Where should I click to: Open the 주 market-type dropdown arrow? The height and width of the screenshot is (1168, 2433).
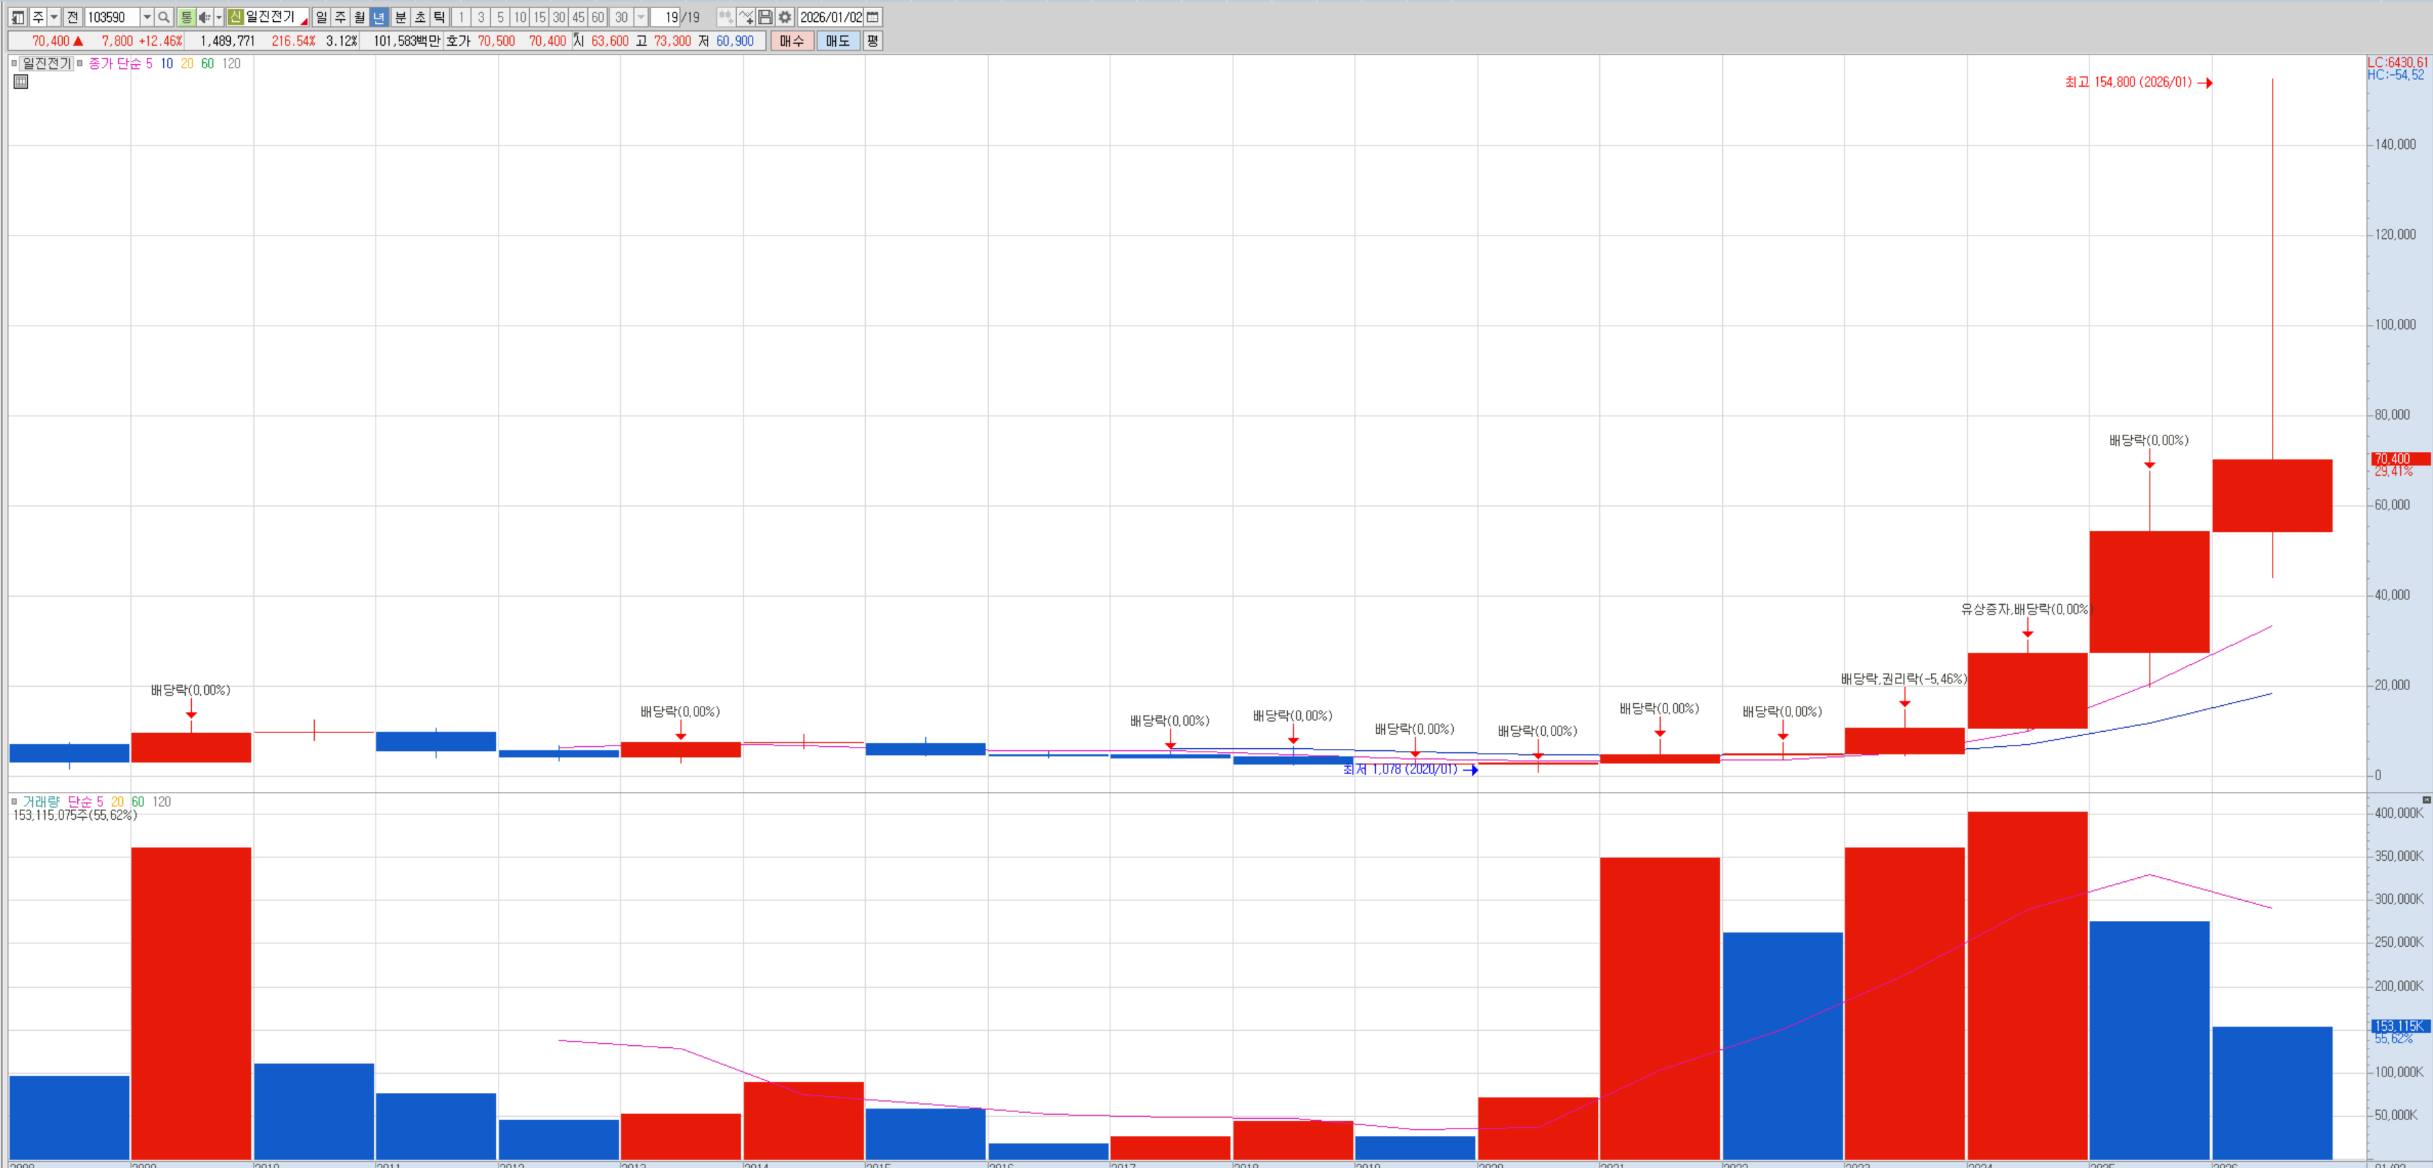[54, 17]
